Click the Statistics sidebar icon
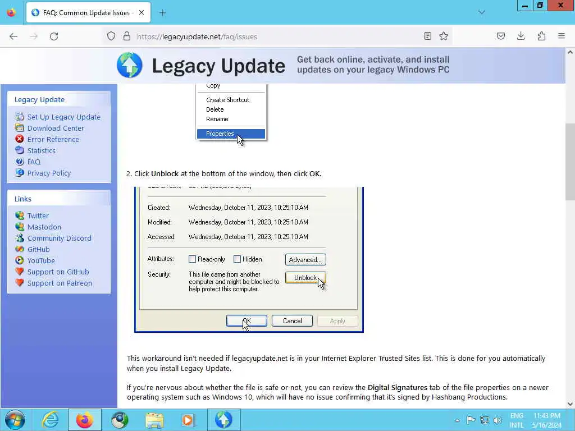 click(x=20, y=150)
